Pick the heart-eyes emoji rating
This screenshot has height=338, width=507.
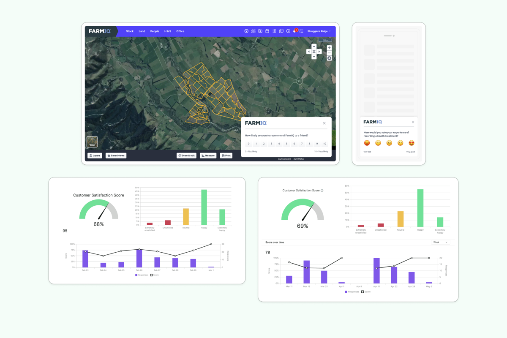[x=412, y=143]
